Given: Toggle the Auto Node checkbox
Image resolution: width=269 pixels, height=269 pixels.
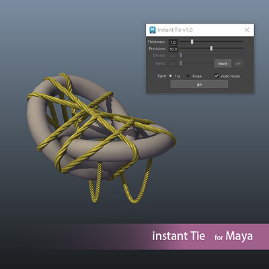Looking at the screenshot, I should [217, 76].
